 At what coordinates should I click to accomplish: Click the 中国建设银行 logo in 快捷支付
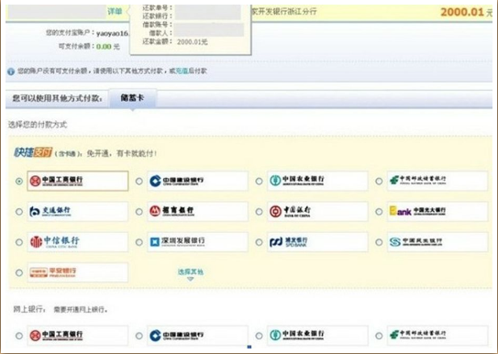(197, 181)
